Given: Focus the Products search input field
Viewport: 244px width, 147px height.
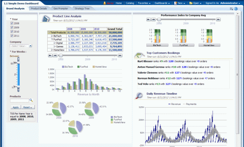Looking at the screenshot, I should pos(19,101).
